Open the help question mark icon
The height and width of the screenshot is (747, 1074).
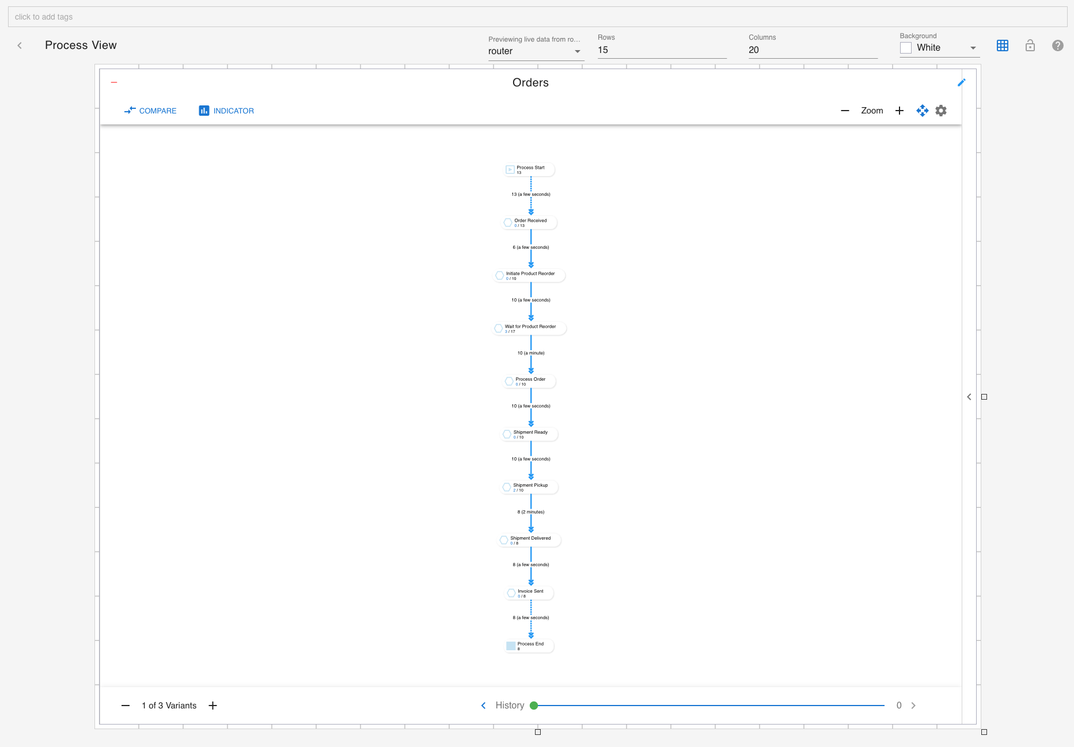1057,45
